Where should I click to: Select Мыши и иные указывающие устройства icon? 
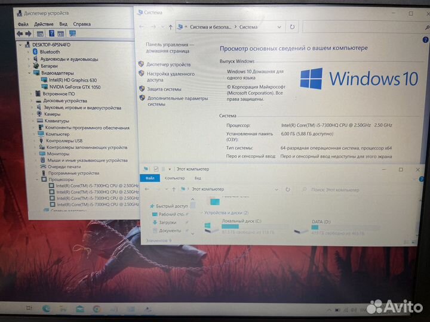tap(42, 160)
